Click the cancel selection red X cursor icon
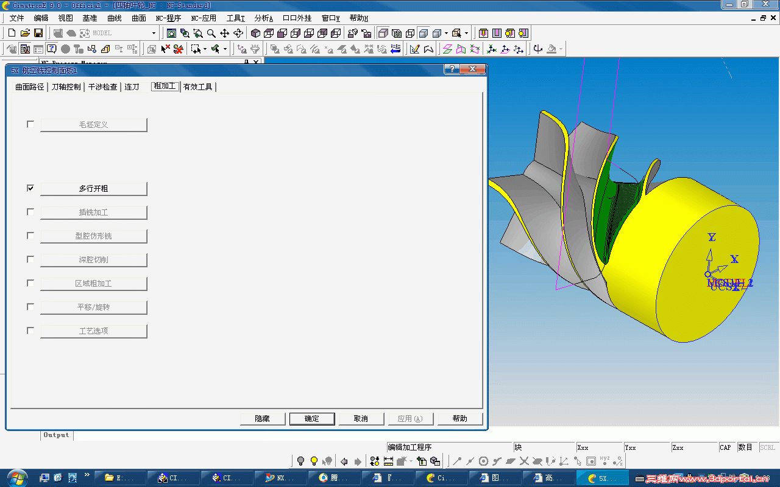 pos(165,49)
